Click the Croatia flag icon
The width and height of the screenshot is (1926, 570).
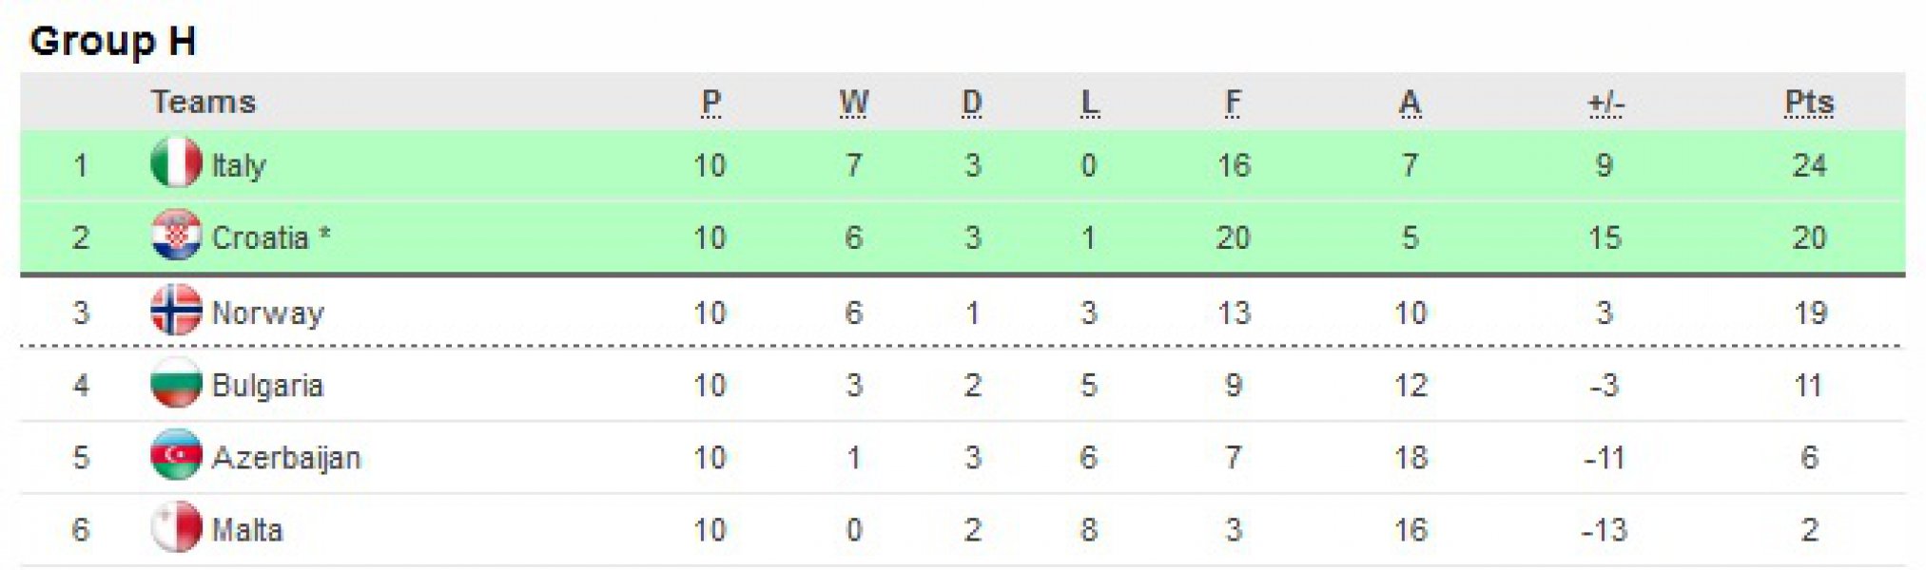[176, 236]
